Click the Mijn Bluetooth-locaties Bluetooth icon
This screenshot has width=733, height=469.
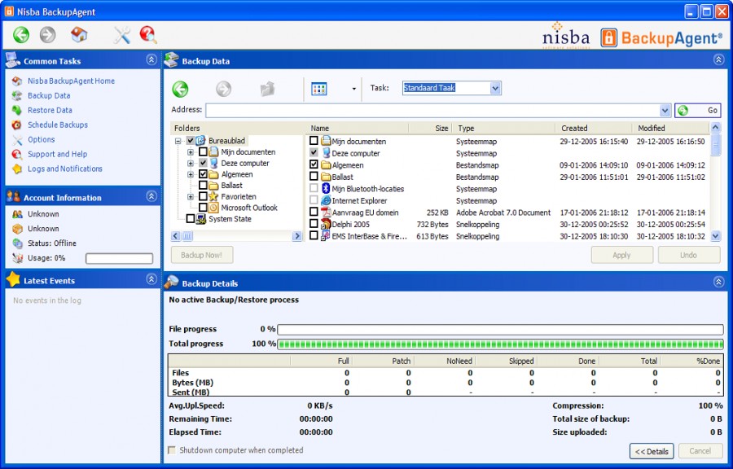[326, 189]
